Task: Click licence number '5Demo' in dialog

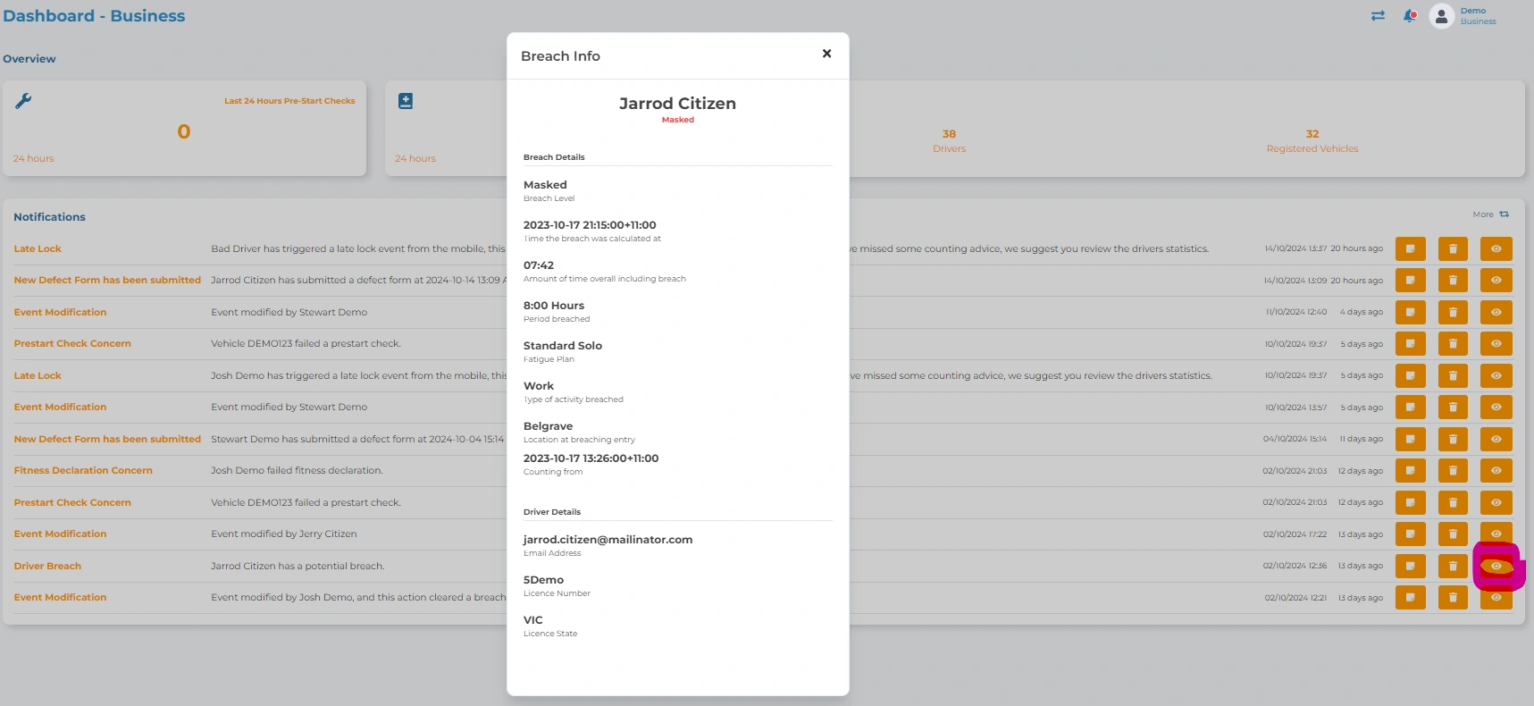Action: [x=543, y=580]
